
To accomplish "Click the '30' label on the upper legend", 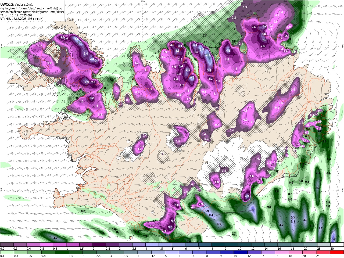I will [x=332, y=249].
